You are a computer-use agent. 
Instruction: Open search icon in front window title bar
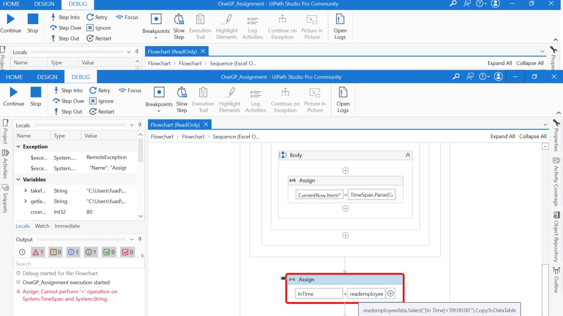[x=456, y=76]
